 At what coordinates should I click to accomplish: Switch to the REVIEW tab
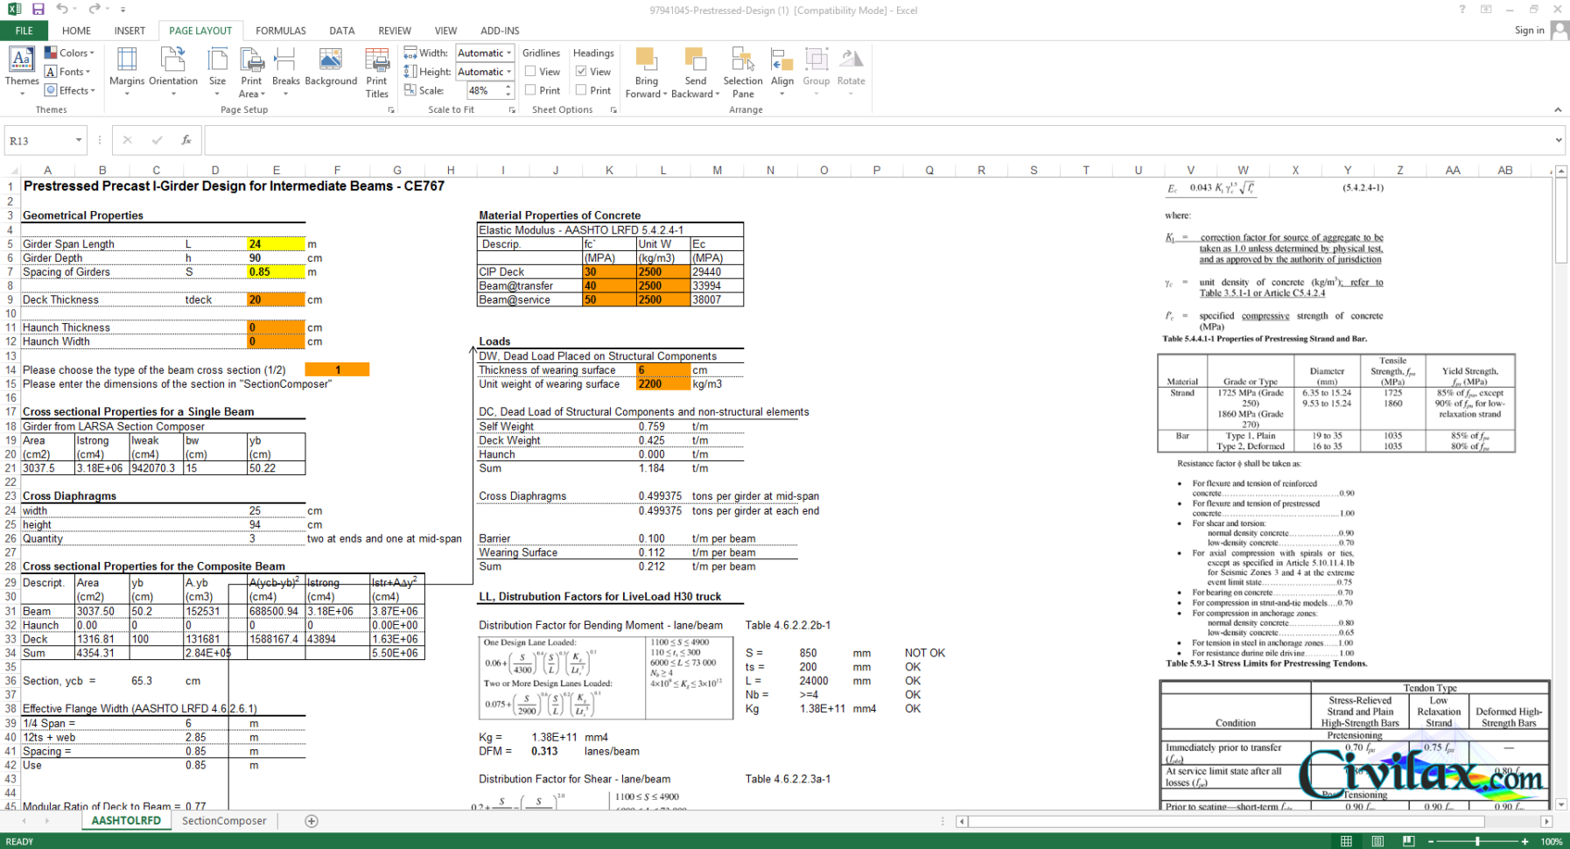pyautogui.click(x=395, y=31)
